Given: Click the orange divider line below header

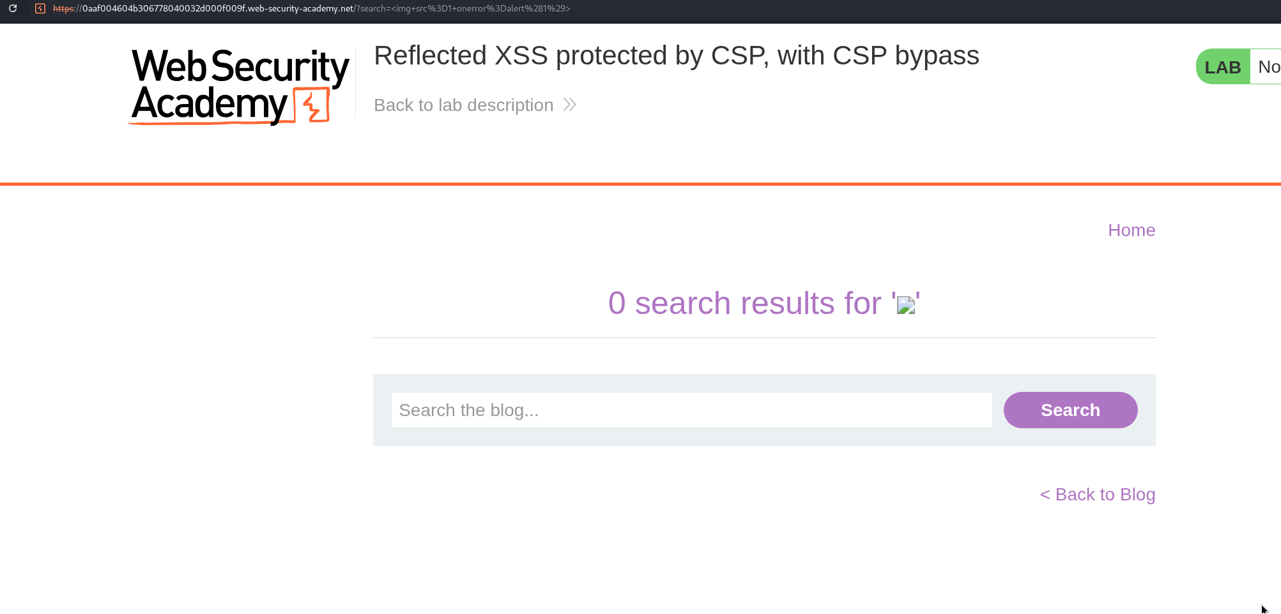Looking at the screenshot, I should 640,184.
